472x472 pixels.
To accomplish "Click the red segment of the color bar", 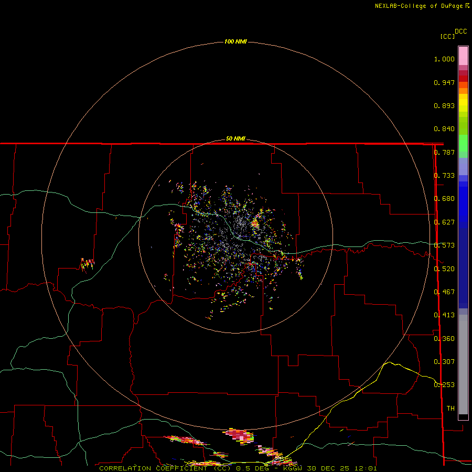I will pyautogui.click(x=463, y=78).
